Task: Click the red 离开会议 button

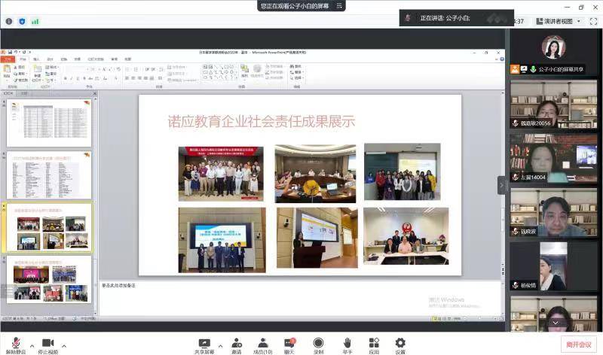Action: coord(580,344)
